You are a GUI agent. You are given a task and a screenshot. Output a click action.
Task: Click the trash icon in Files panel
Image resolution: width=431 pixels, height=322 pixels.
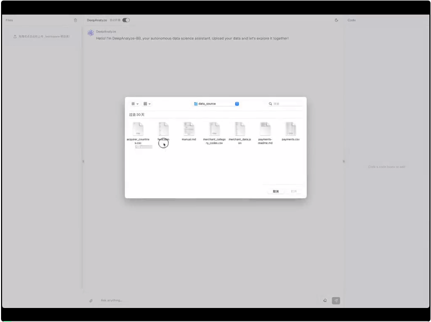[x=75, y=20]
